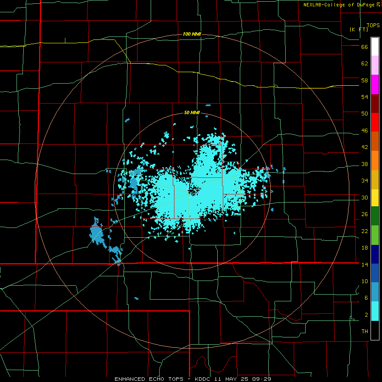Image resolution: width=382 pixels, height=382 pixels.
Task: Click the "6" scale label
Action: coord(366,298)
